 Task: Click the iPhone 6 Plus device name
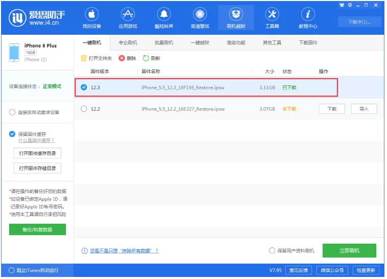click(x=40, y=46)
